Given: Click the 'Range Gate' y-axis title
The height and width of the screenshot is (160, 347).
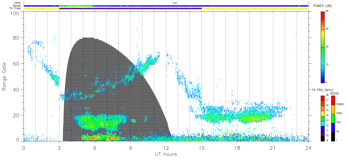Looking at the screenshot, I should click(x=4, y=77).
